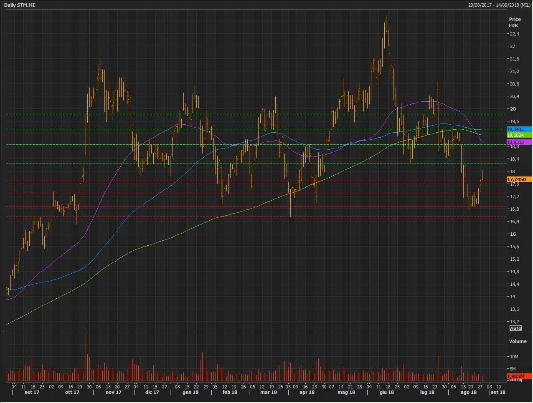Click the Volume panel label
Screen dimensions: 533x403
pyautogui.click(x=518, y=341)
